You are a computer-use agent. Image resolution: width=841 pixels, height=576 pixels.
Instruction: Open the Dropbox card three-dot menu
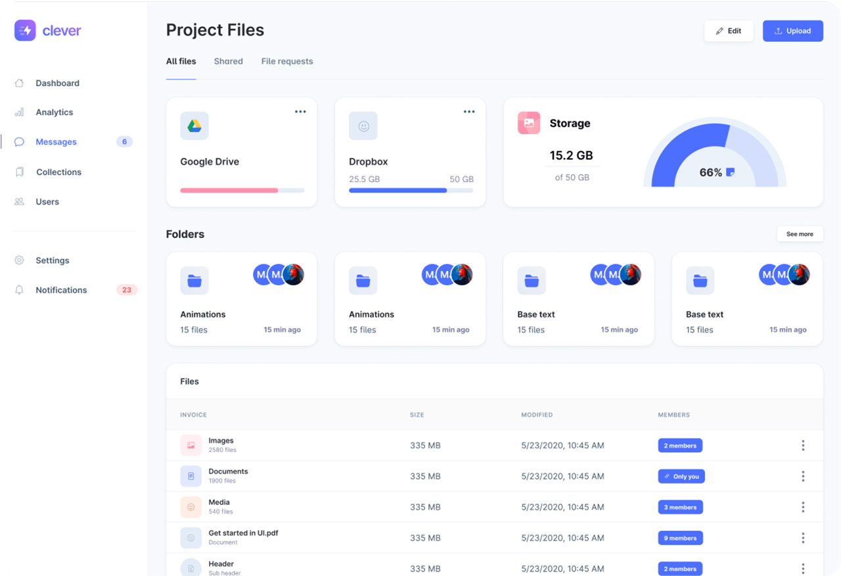click(x=469, y=112)
